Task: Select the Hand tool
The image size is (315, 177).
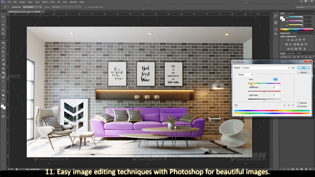Action: [3, 95]
